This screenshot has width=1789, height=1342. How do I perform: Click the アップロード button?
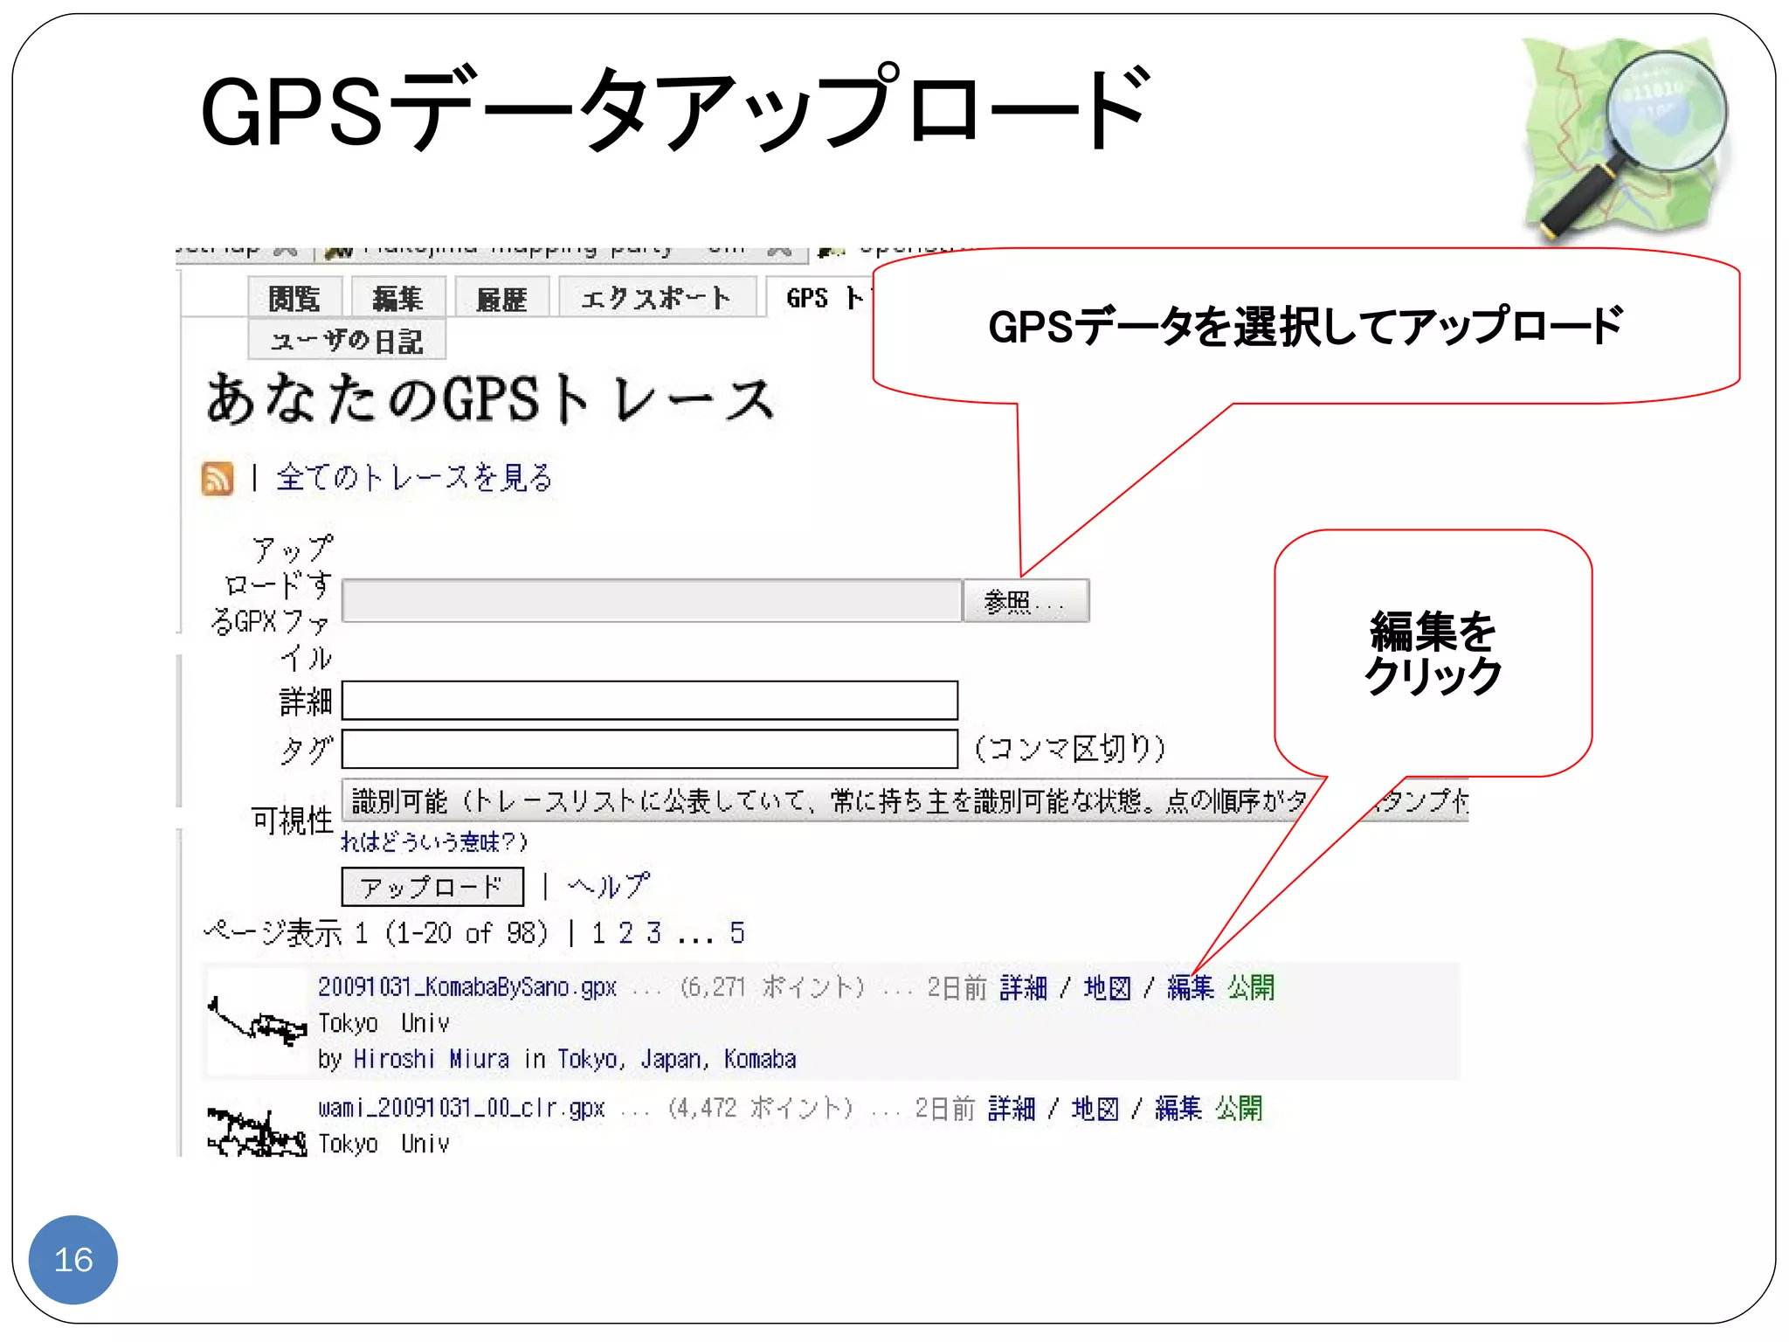[432, 887]
